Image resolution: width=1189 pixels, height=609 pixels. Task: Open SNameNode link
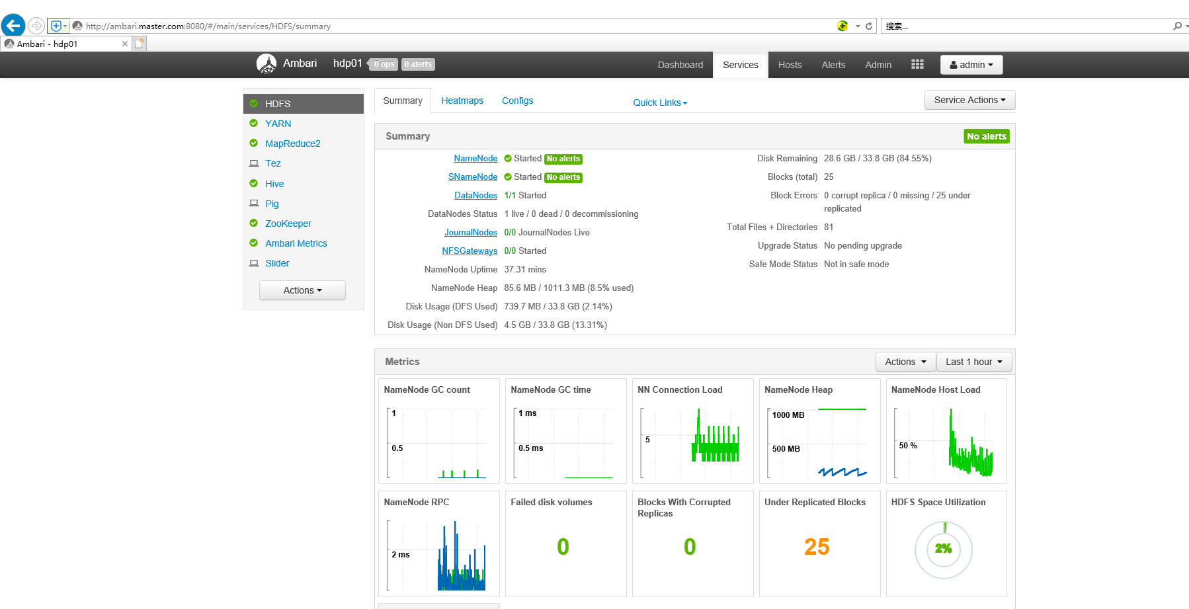tap(473, 177)
